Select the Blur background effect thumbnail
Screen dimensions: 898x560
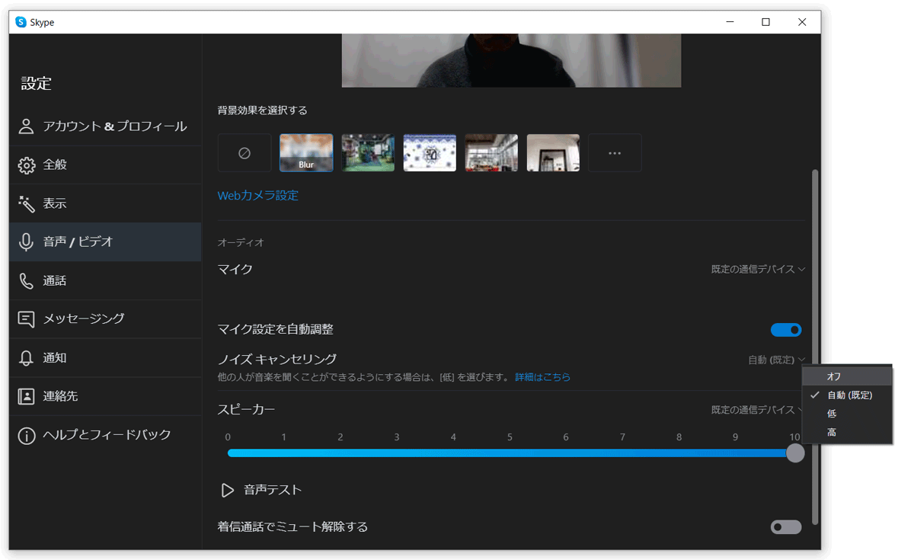point(306,152)
